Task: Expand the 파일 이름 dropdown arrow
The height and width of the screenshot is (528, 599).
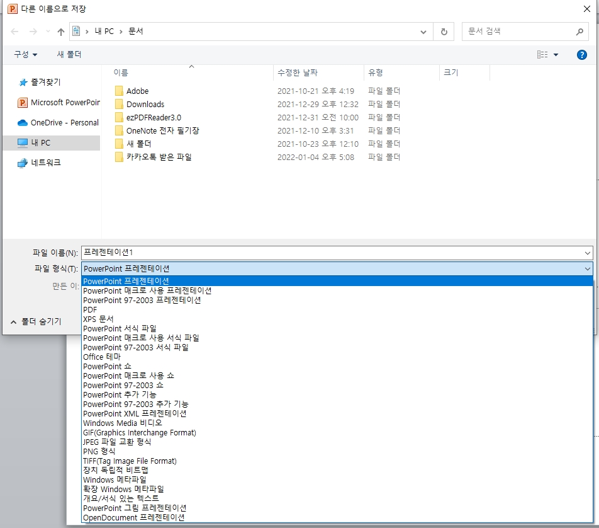Action: [588, 253]
